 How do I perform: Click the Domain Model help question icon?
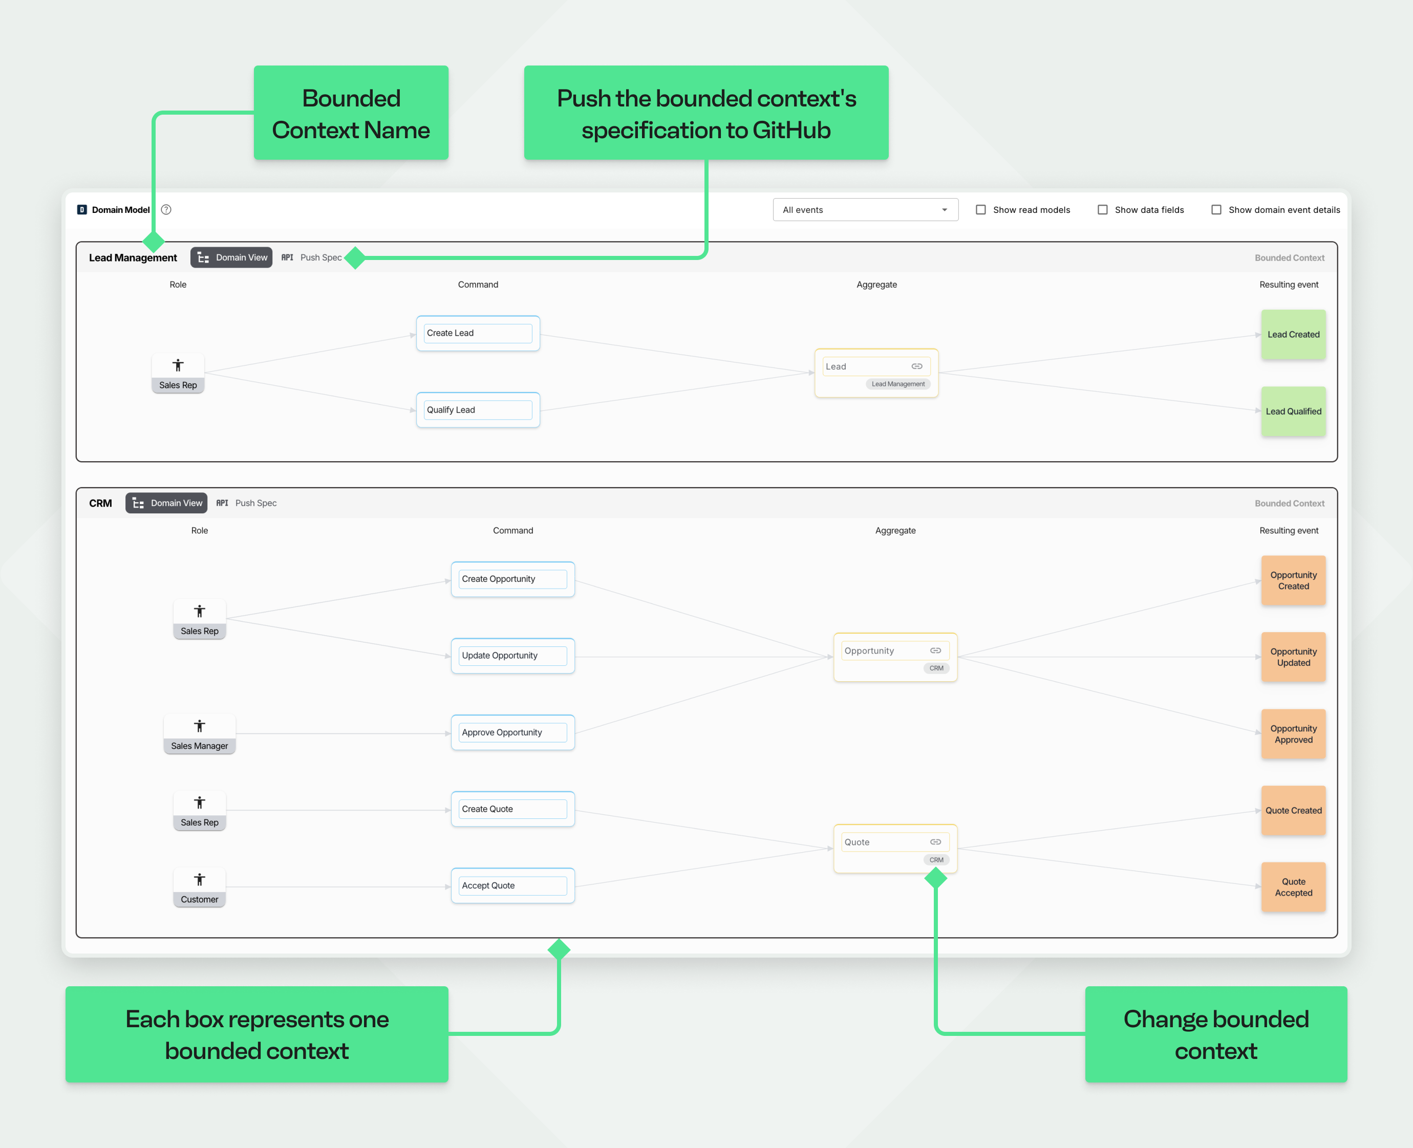point(166,210)
